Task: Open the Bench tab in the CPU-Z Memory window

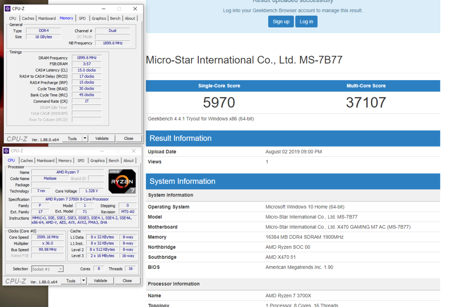Action: pyautogui.click(x=115, y=18)
